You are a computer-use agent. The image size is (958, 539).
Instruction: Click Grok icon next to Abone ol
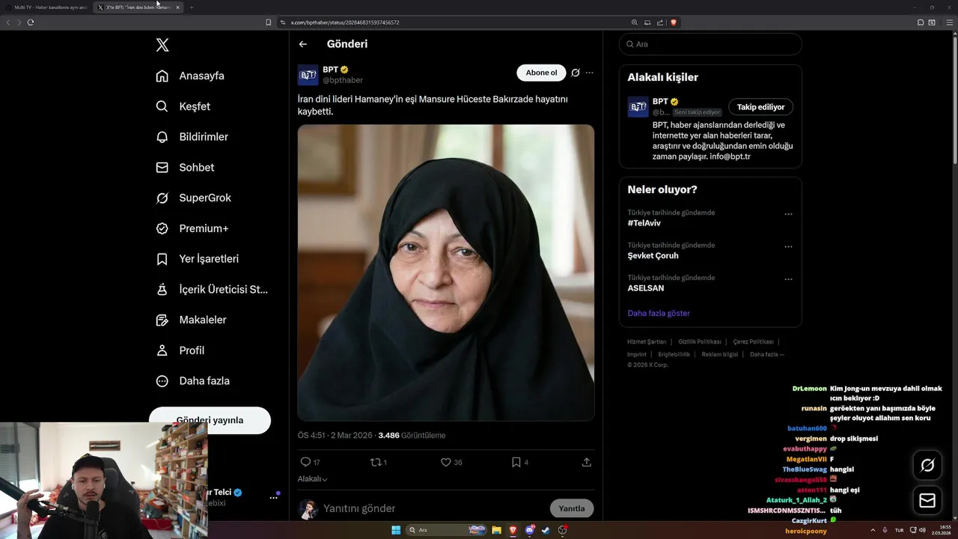[x=576, y=73]
